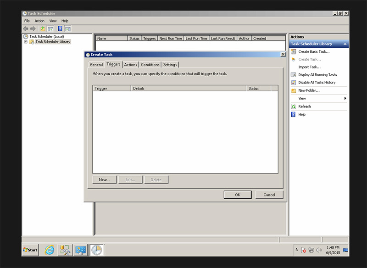Click the Show Desktop icon beside the clock

345,250
